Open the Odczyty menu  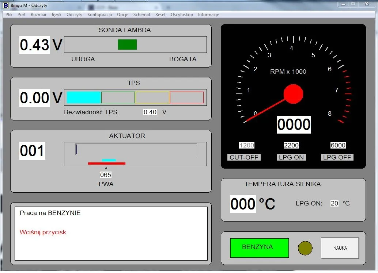[x=74, y=15]
